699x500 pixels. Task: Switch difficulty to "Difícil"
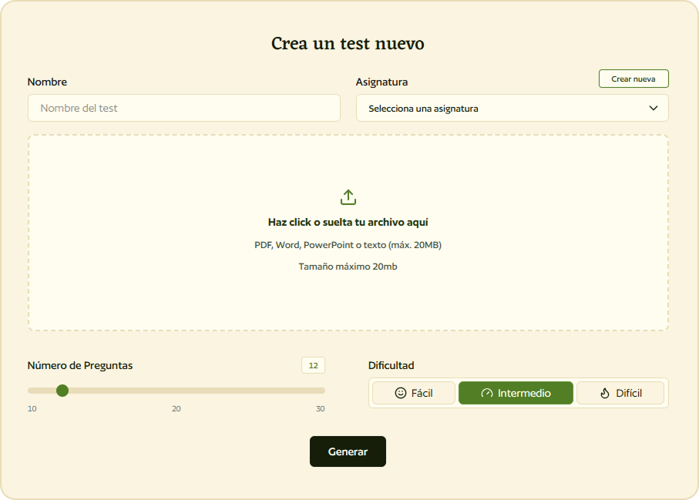[x=620, y=393]
